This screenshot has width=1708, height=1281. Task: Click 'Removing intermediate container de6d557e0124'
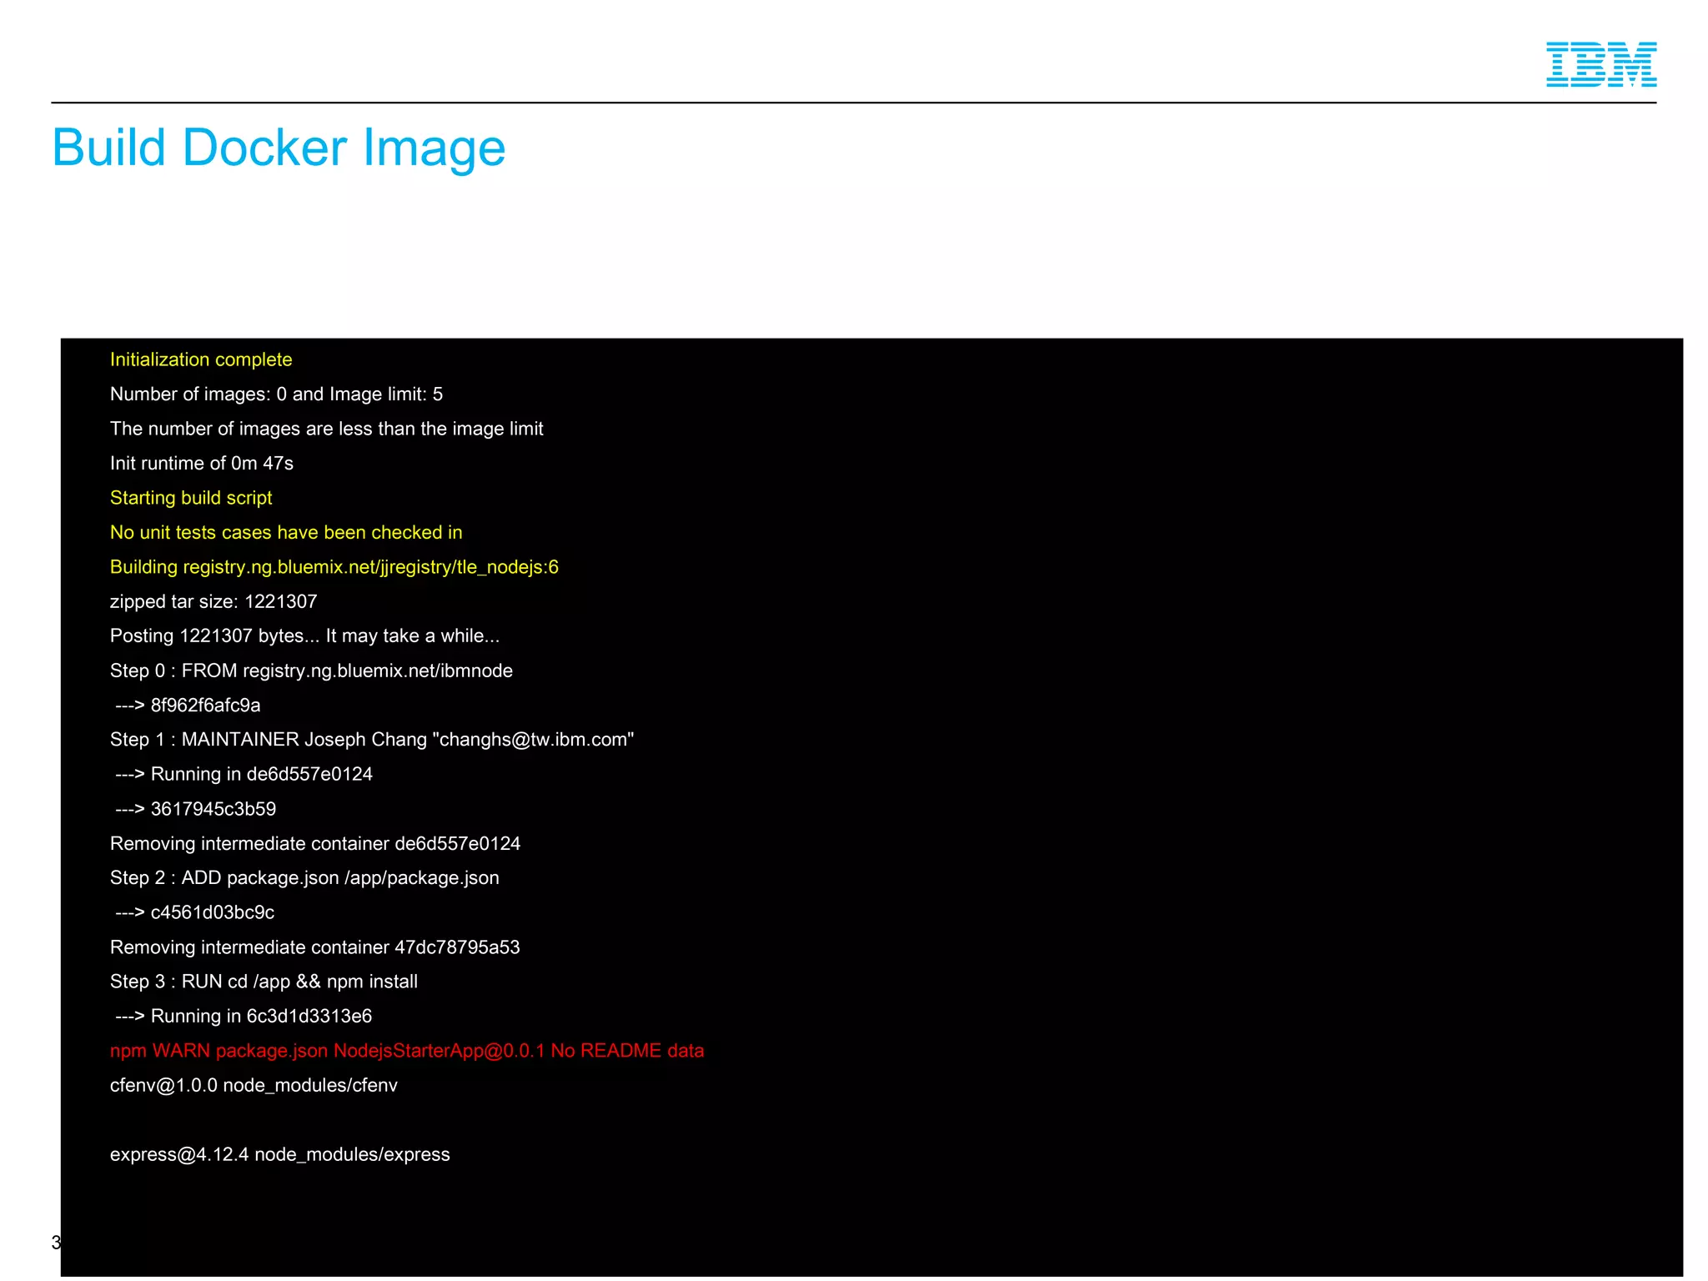click(315, 843)
